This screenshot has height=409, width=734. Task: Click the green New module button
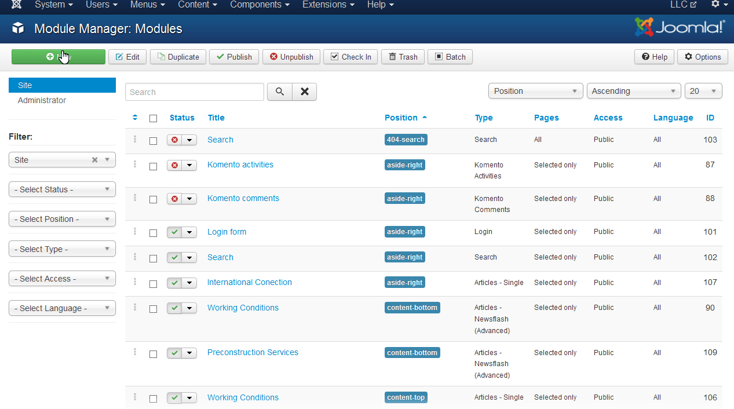pos(58,57)
